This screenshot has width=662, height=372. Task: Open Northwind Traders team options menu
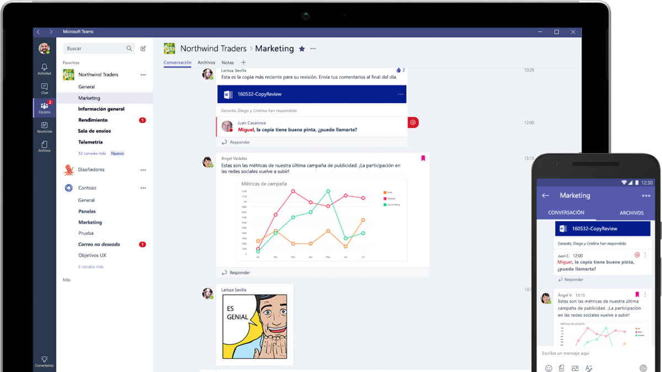143,74
